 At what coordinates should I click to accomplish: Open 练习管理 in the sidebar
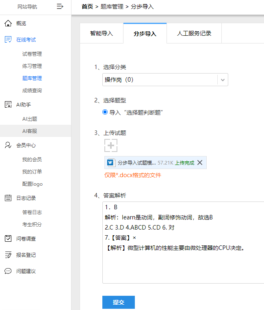(32, 66)
